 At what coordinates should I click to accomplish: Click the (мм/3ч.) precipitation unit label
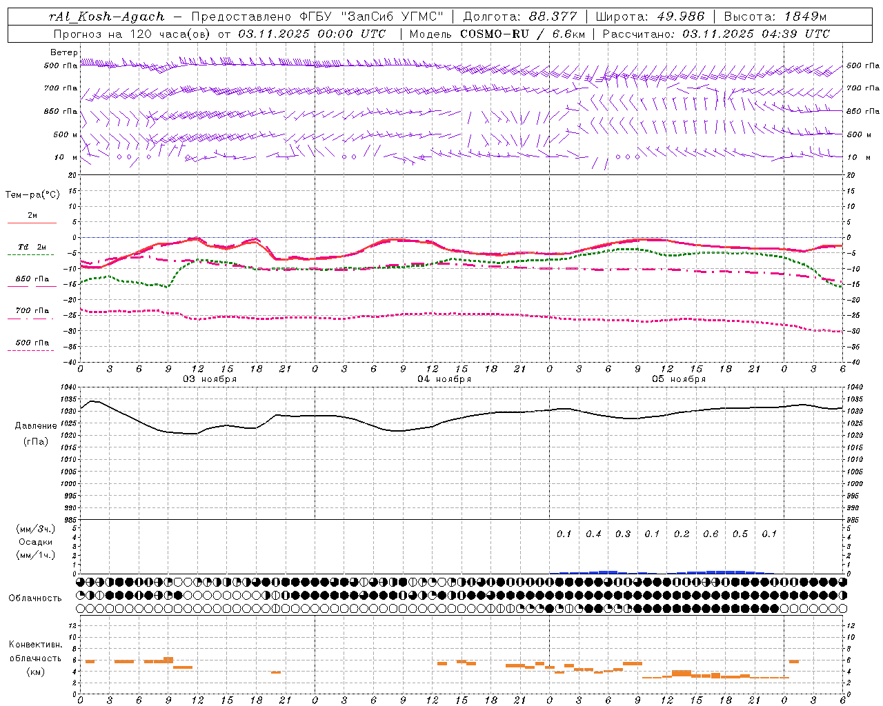[x=36, y=529]
